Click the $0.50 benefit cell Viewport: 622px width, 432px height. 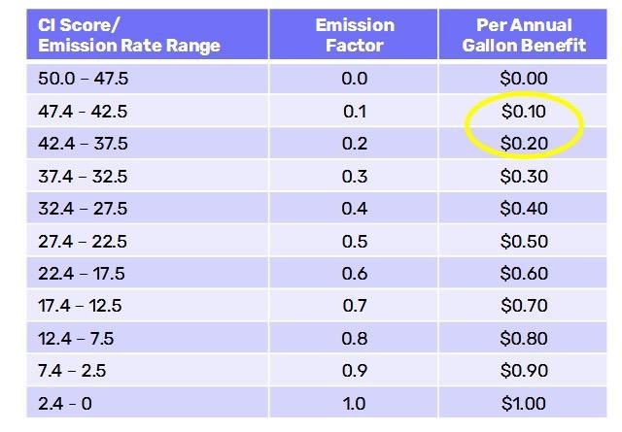coord(526,241)
